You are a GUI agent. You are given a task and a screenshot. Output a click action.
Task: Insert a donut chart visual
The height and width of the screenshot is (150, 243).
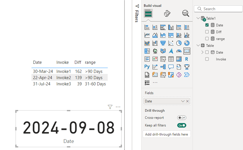click(187, 43)
